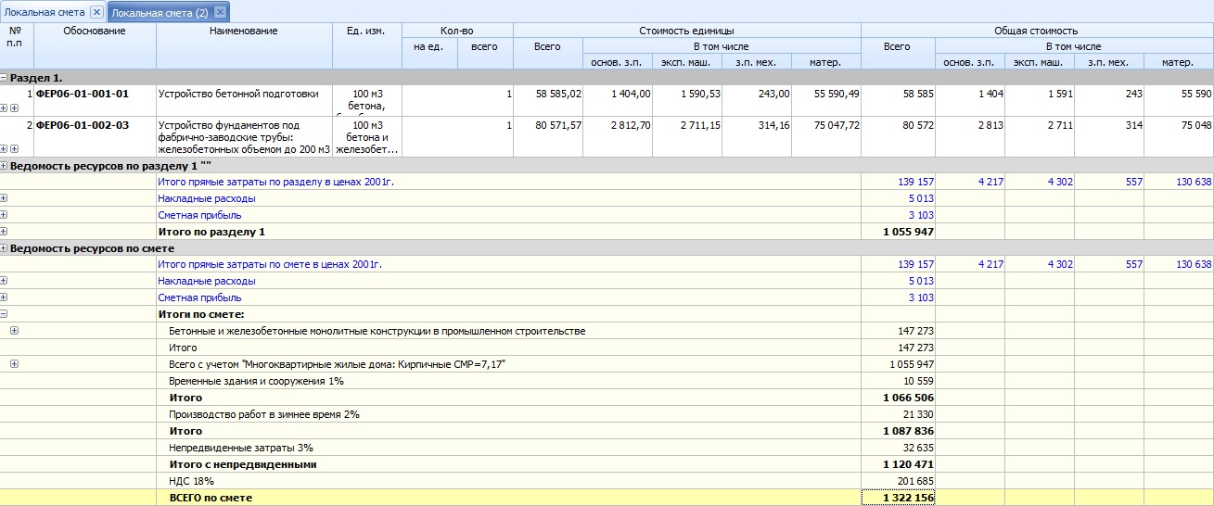Viewport: 1214px width, 506px height.
Task: Open "Итого прямые затраты по разделу" link
Action: click(x=275, y=182)
